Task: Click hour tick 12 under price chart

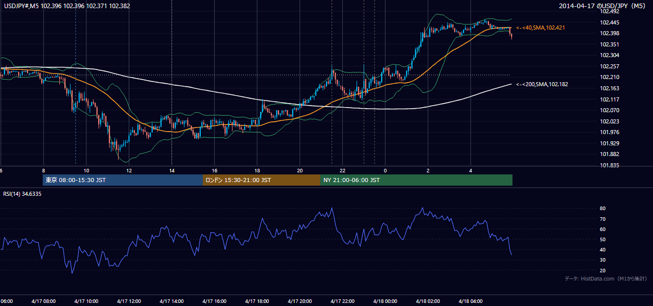Action: tap(129, 170)
